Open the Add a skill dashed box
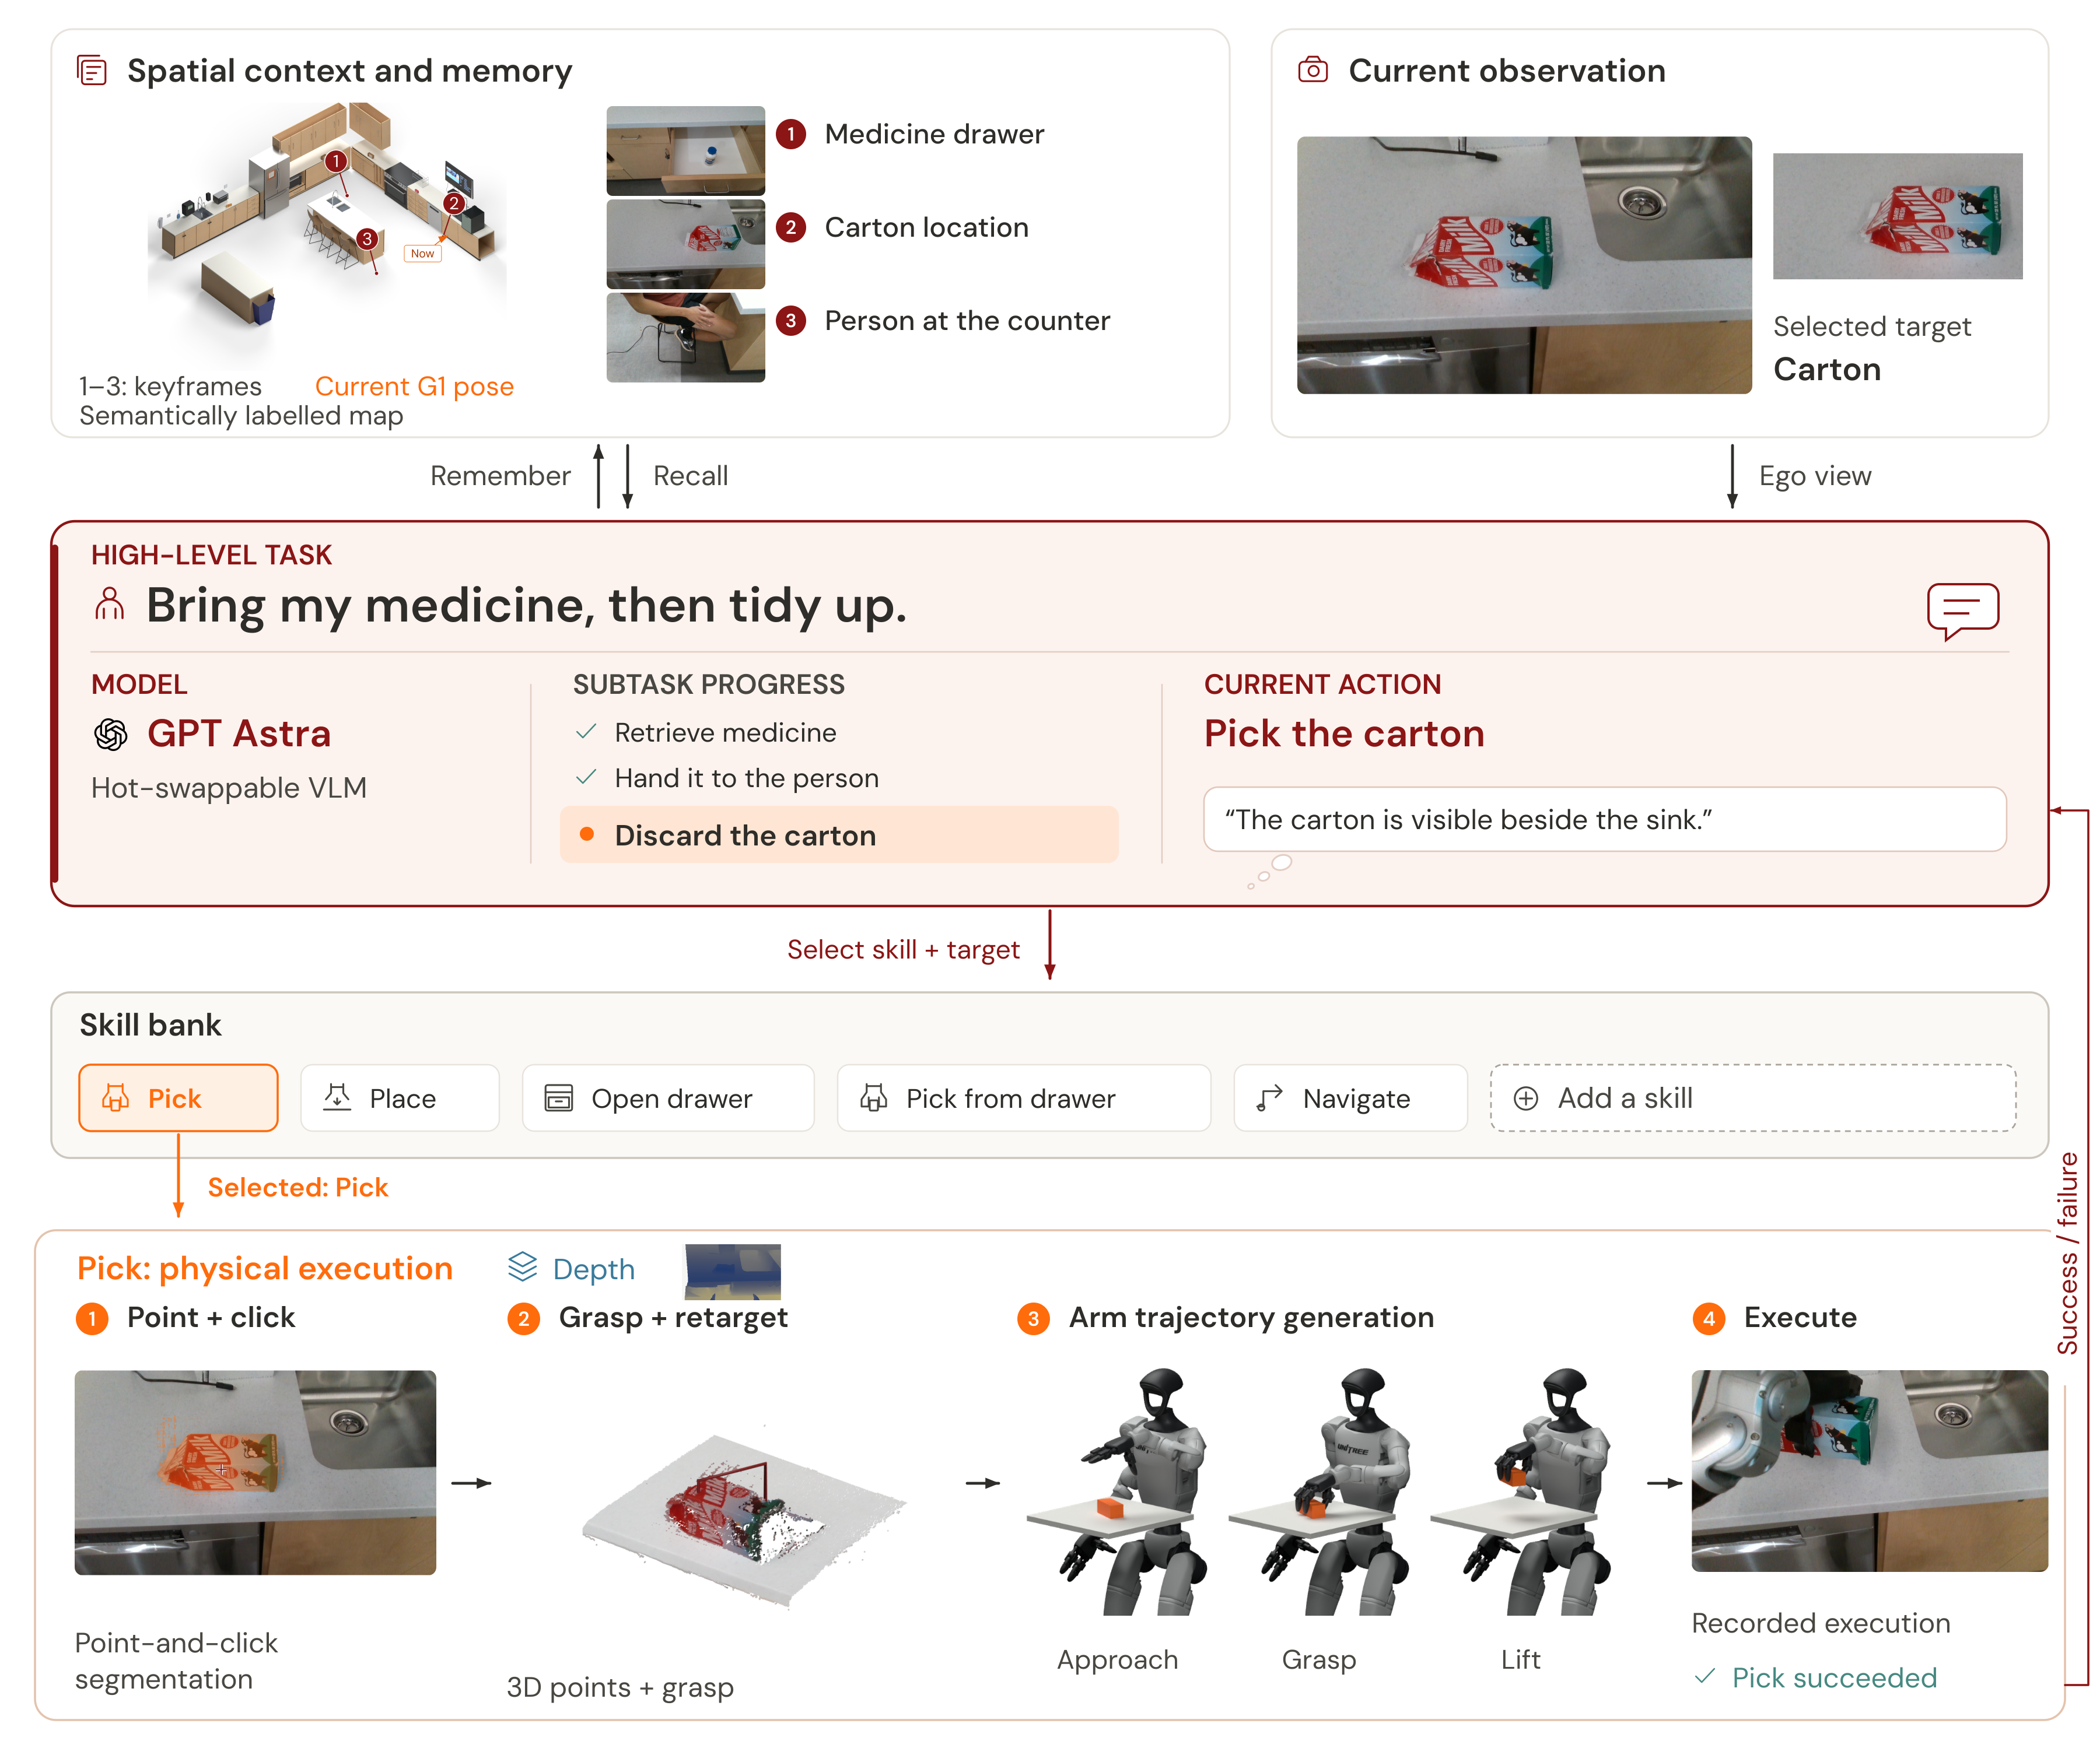2100x1762 pixels. click(1752, 1097)
